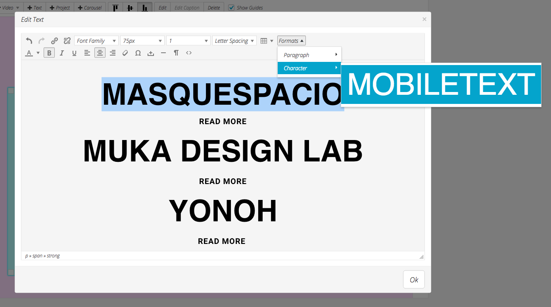This screenshot has width=551, height=307.
Task: Insert a special character
Action: (x=138, y=52)
